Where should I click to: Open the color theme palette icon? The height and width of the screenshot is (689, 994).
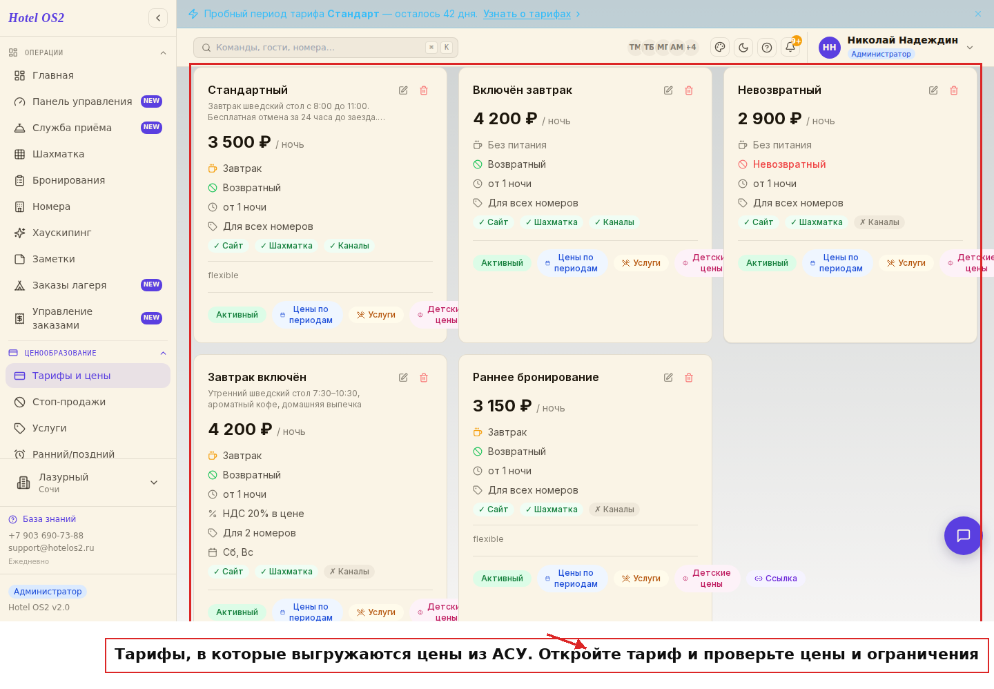pyautogui.click(x=720, y=48)
